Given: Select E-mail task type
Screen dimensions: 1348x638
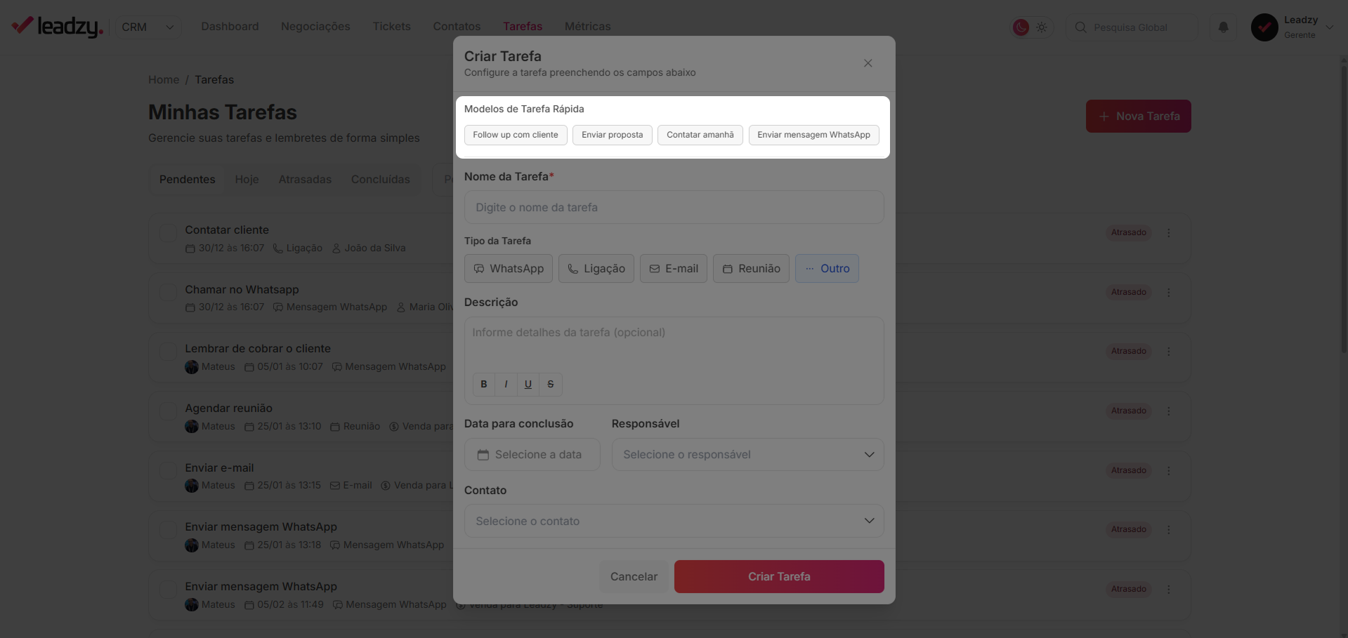Looking at the screenshot, I should 674,269.
